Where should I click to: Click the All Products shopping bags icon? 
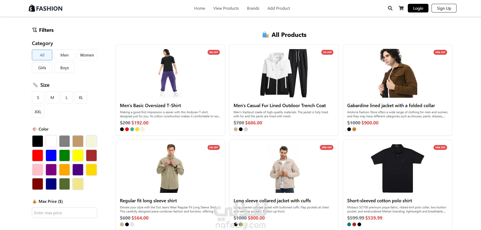pos(265,35)
